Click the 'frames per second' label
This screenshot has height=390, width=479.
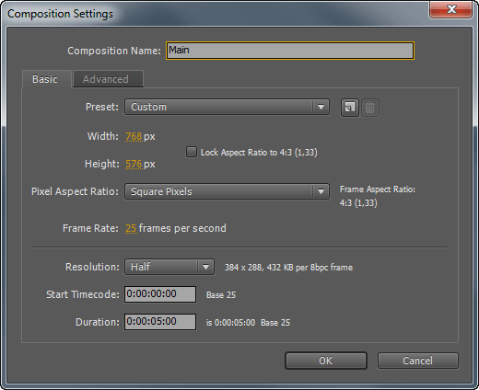(182, 228)
